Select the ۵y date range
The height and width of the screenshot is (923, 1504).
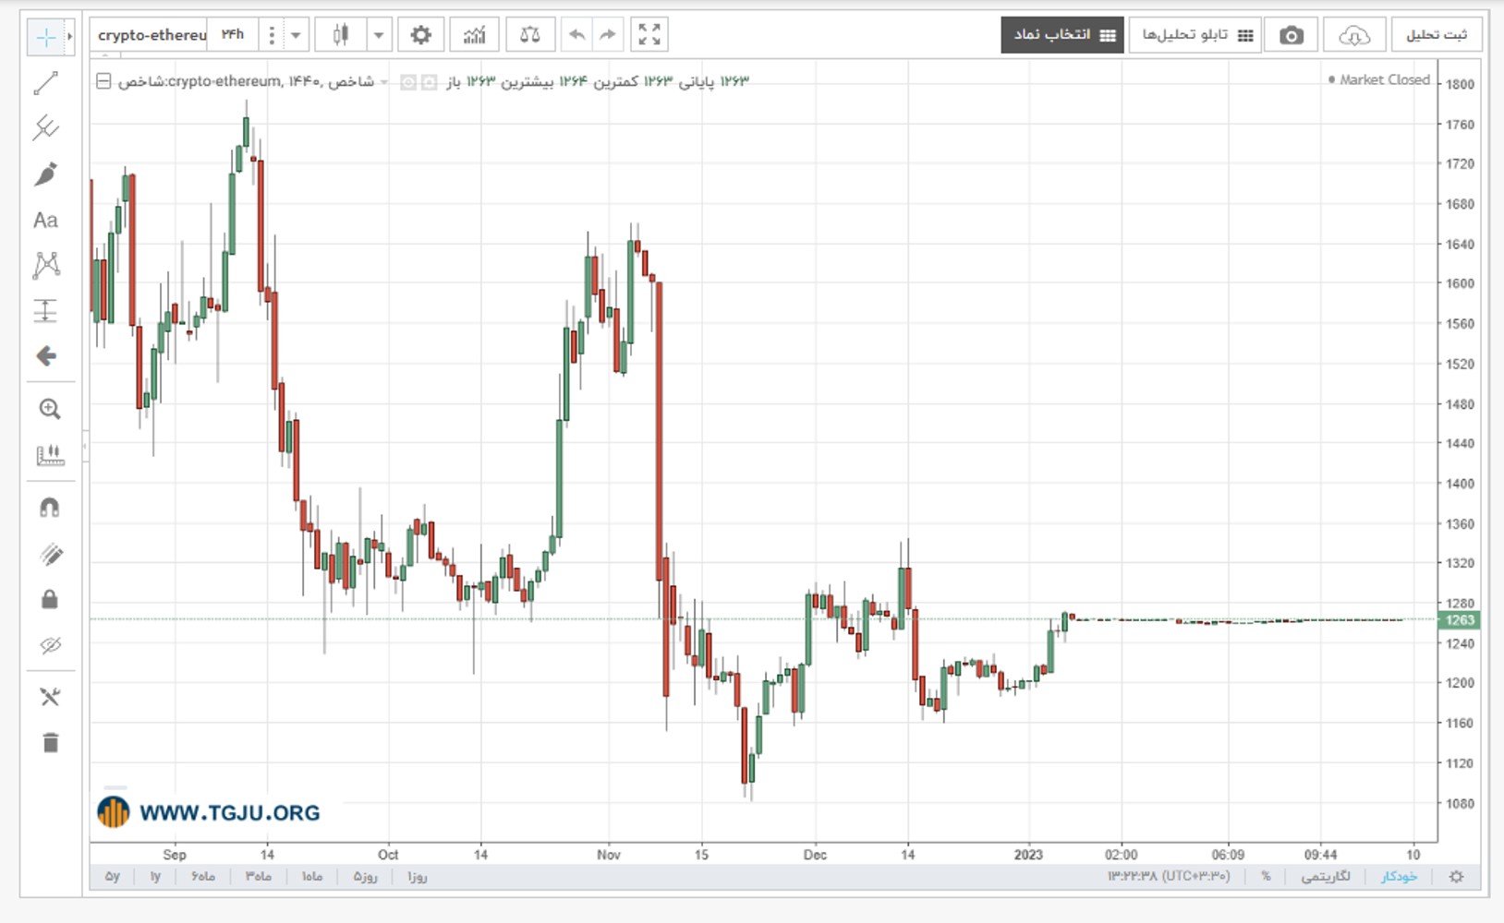pyautogui.click(x=113, y=877)
